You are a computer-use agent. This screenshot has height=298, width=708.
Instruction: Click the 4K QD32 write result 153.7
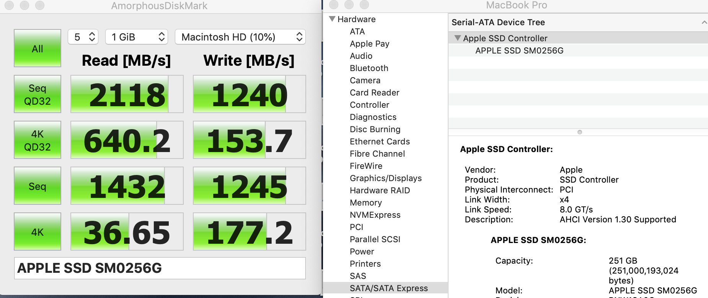pyautogui.click(x=250, y=140)
